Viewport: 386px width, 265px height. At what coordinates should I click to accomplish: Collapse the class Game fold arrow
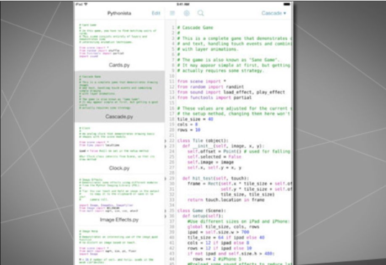(165, 211)
